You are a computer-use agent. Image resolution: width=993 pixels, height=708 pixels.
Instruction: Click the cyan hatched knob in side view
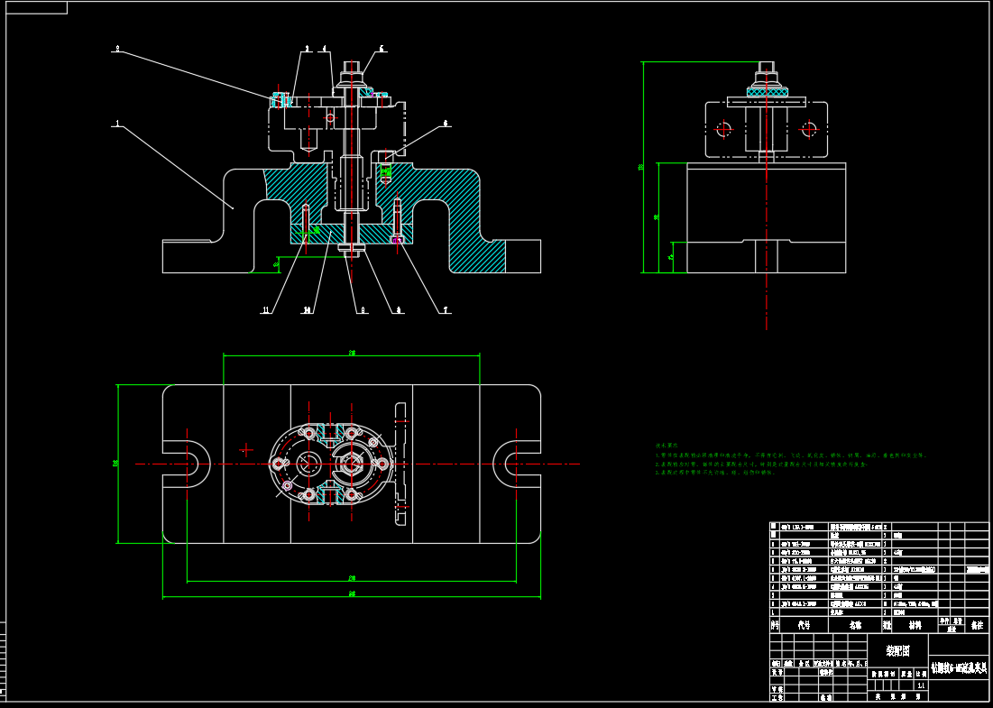point(767,91)
